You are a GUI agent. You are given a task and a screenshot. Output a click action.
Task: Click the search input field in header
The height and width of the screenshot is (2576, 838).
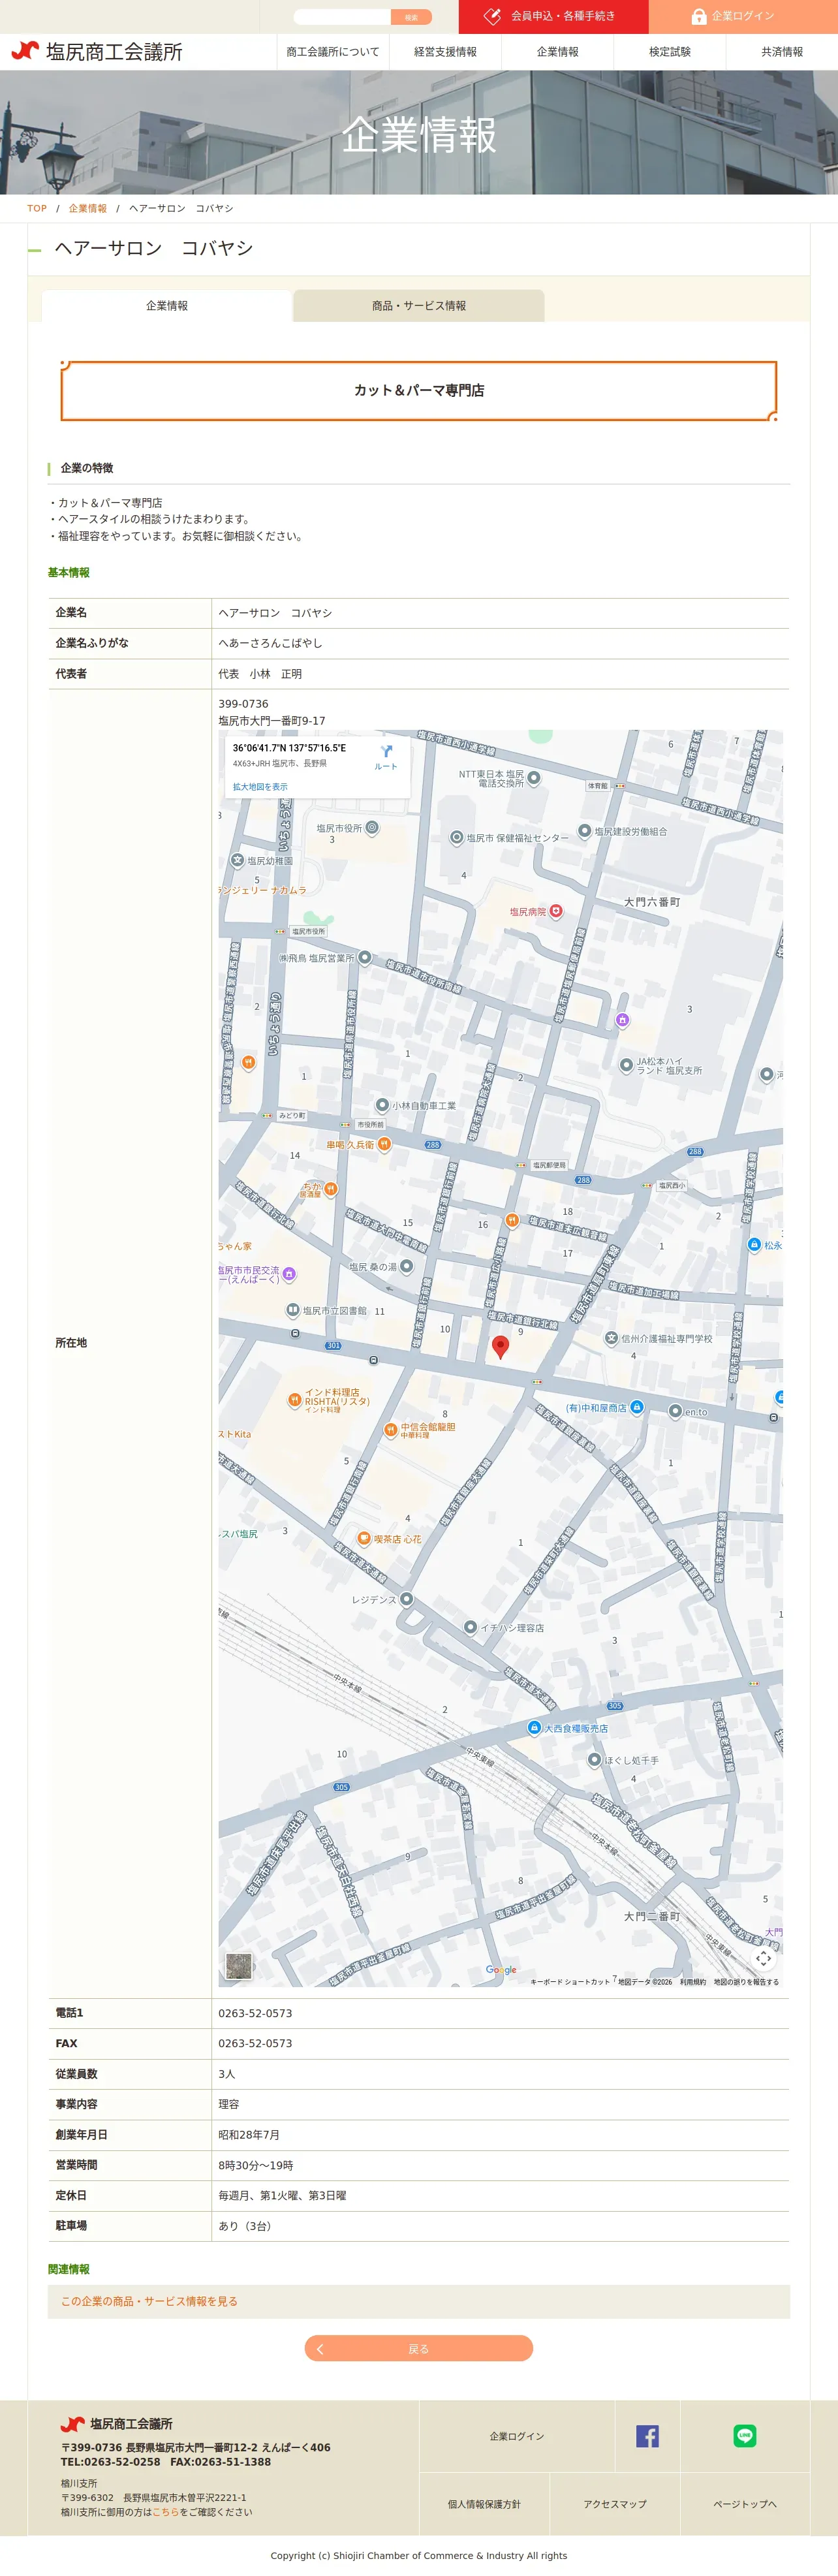342,17
